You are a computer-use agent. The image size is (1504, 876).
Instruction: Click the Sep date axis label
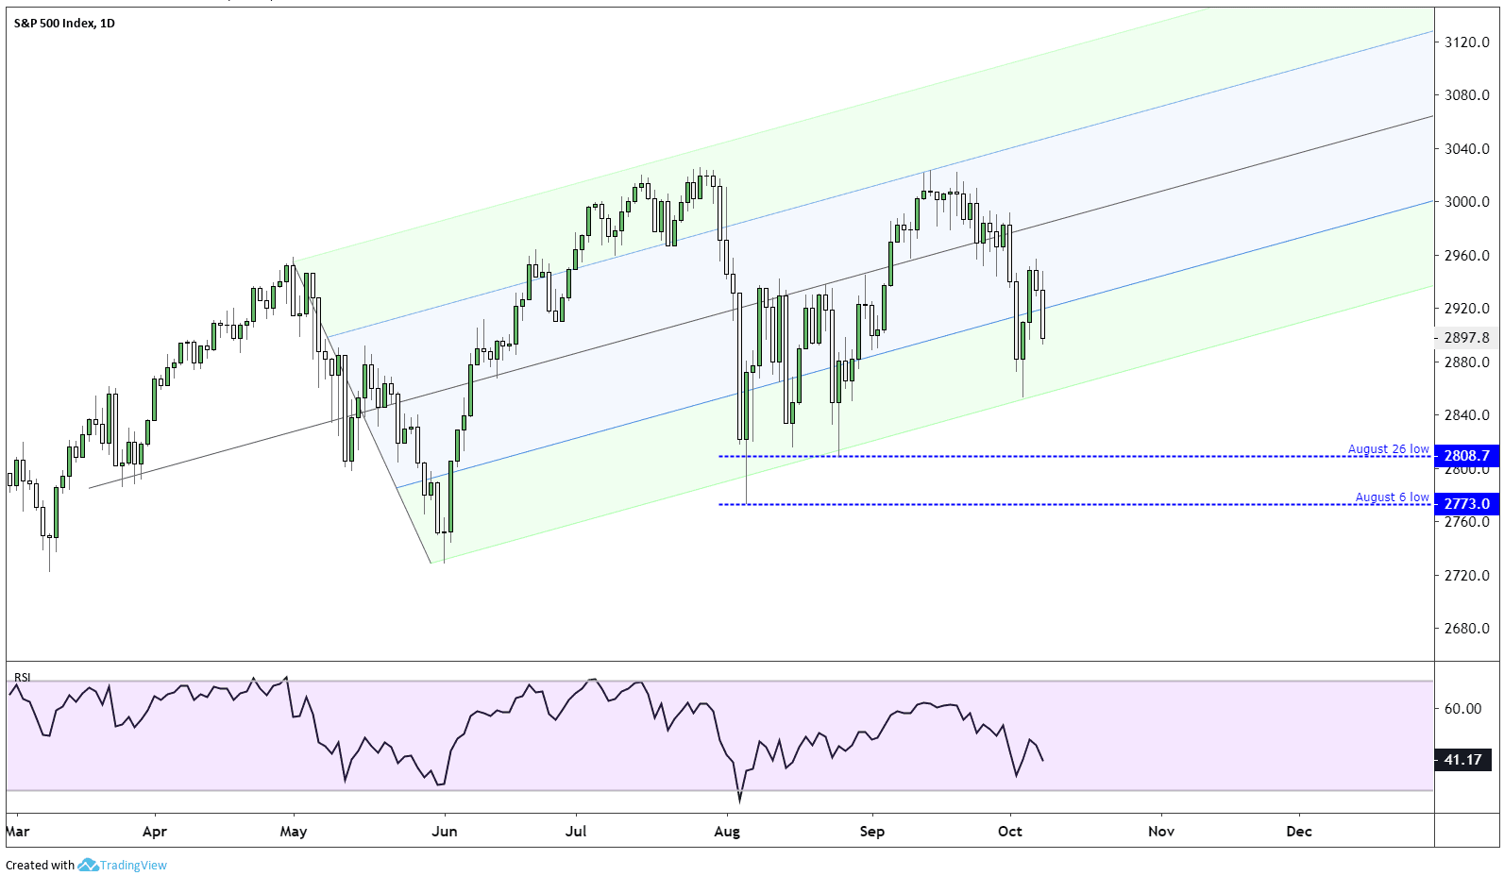872,831
